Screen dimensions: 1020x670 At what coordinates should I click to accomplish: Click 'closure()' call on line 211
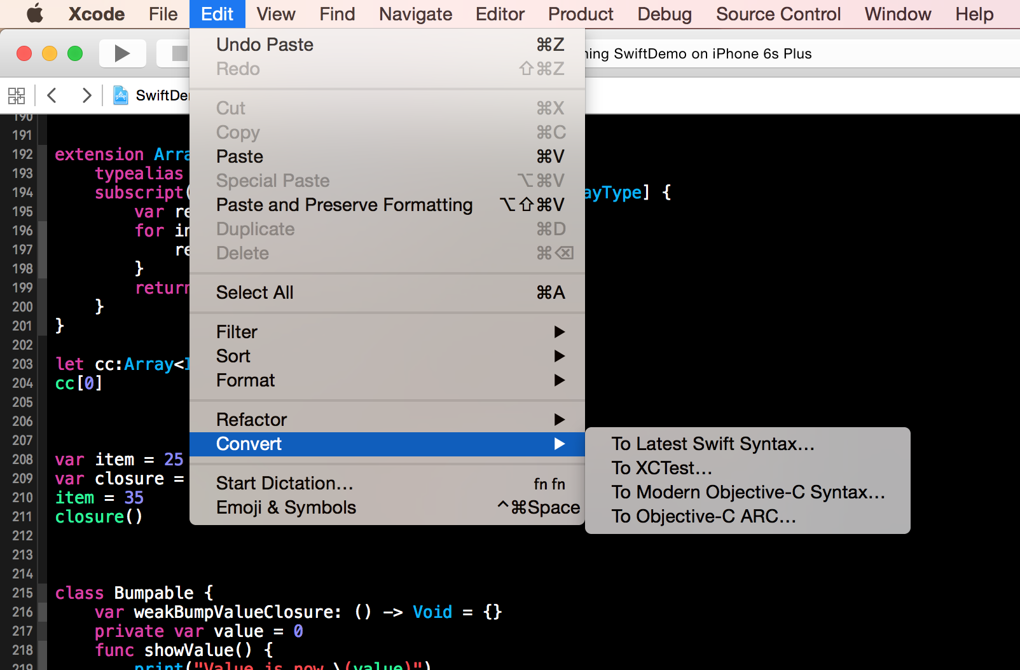pos(99,517)
